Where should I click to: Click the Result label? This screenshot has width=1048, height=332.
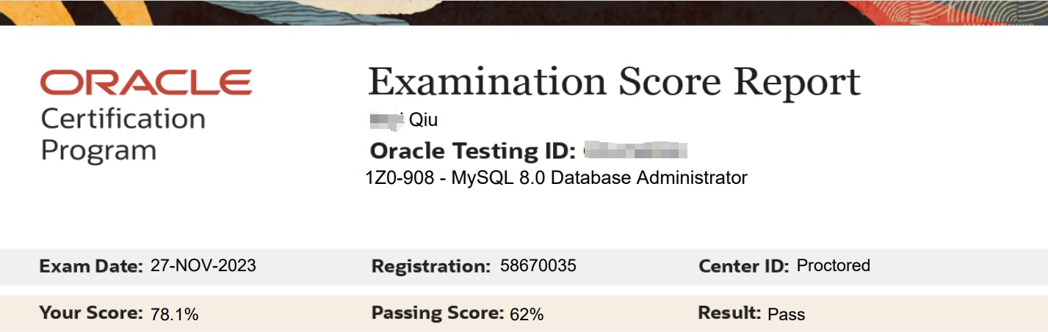pyautogui.click(x=729, y=313)
